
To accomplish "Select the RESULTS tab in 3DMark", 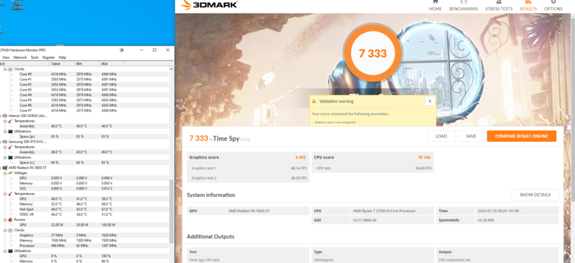I will (x=528, y=6).
